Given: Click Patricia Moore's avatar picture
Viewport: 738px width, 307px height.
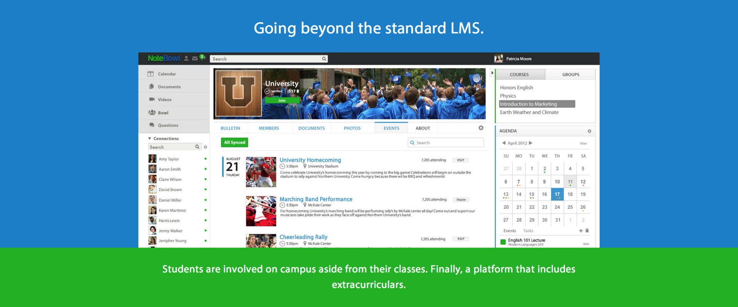Looking at the screenshot, I should (499, 58).
